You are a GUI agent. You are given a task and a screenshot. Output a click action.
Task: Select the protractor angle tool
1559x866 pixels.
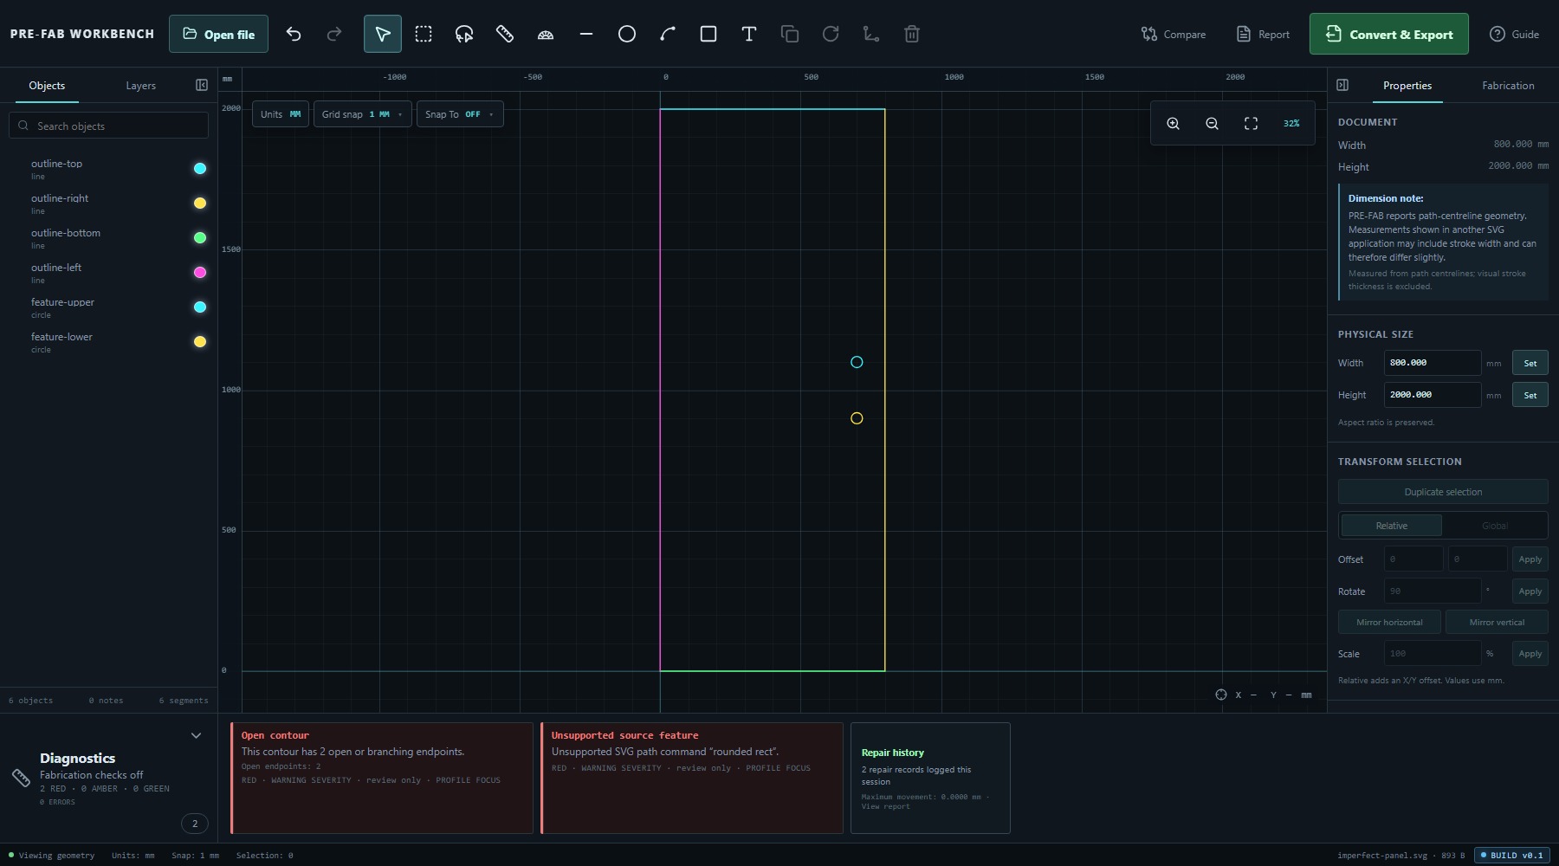546,34
